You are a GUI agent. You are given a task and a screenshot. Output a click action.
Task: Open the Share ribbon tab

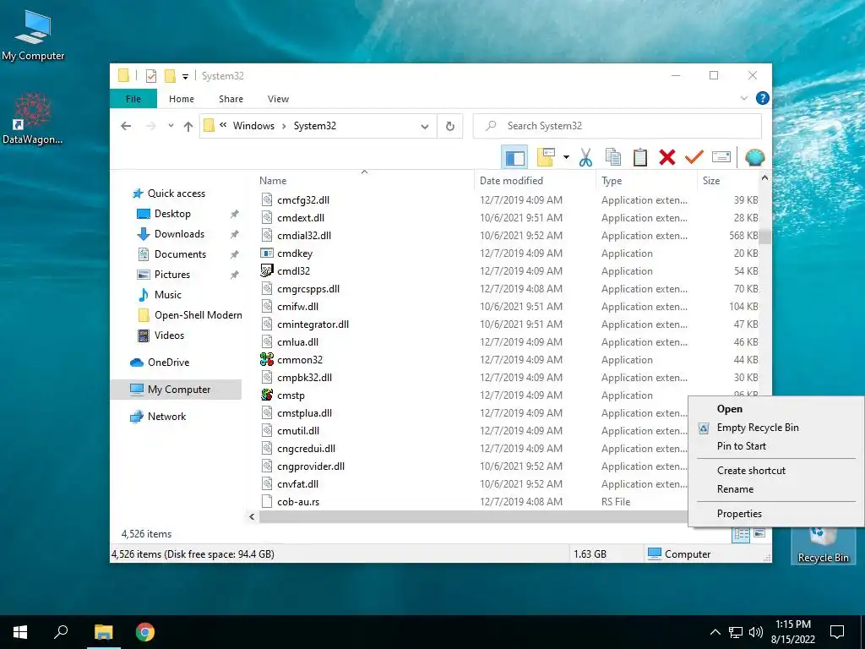[231, 99]
